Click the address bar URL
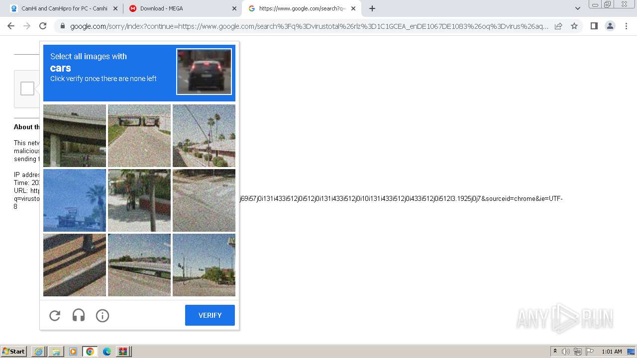Screen dimensions: 637x358 coord(309,26)
